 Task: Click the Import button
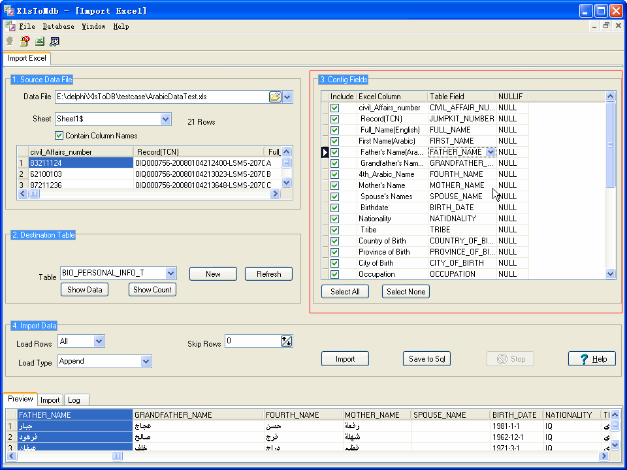point(345,359)
